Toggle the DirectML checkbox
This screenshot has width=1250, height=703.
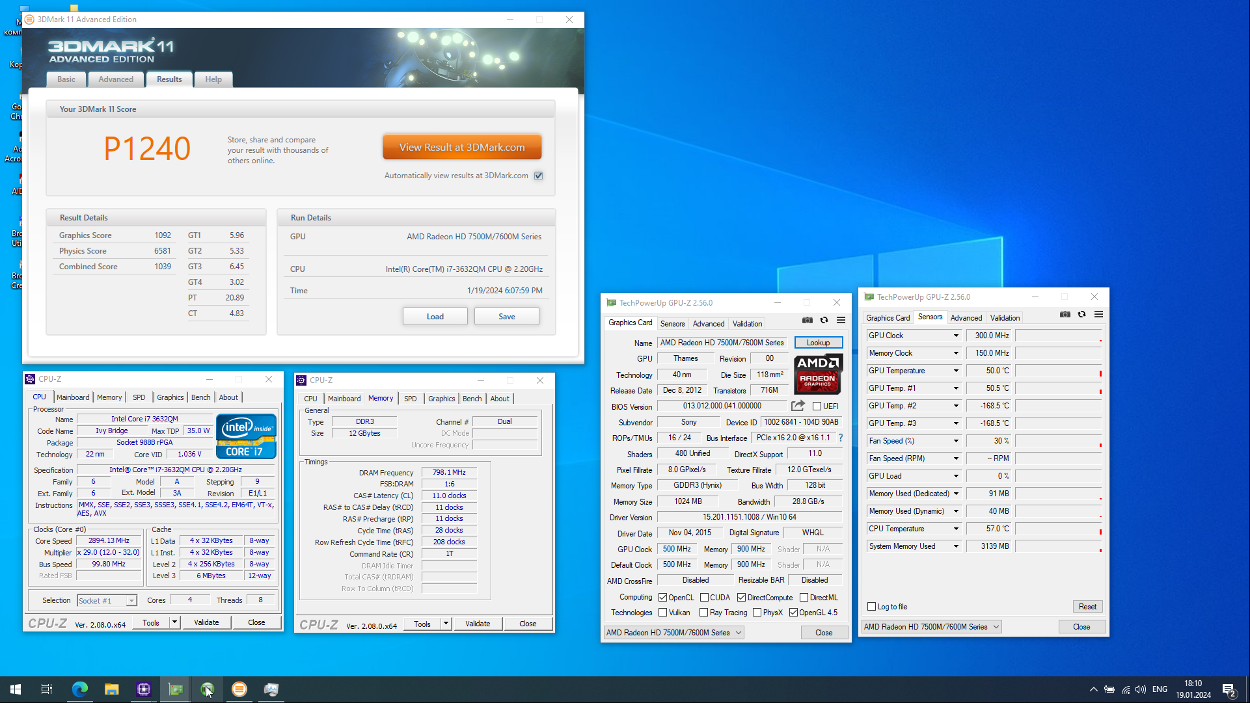(804, 598)
